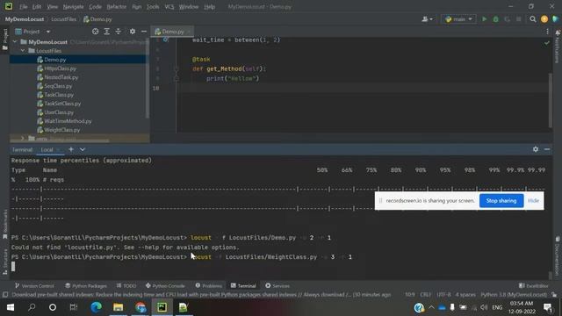The image size is (562, 316).
Task: Add a new terminal session tab
Action: 71,149
